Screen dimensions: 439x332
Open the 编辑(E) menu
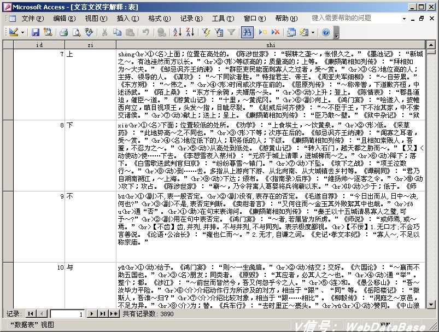[65, 19]
